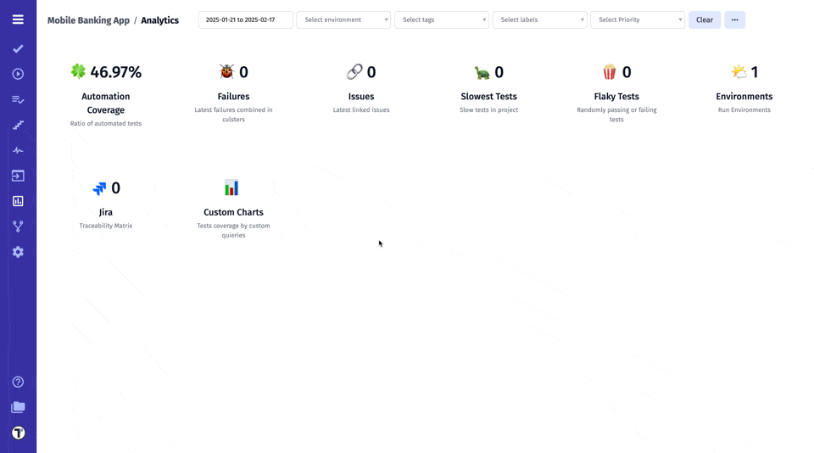The height and width of the screenshot is (453, 814).
Task: Click the Pulse activity sidebar icon
Action: pos(18,150)
